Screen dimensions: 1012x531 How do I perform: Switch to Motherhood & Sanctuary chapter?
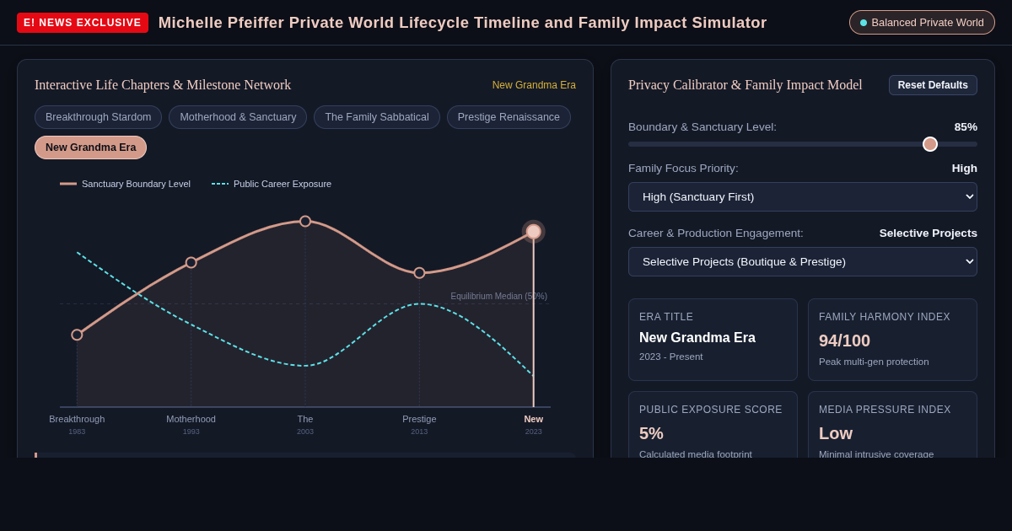pos(238,117)
